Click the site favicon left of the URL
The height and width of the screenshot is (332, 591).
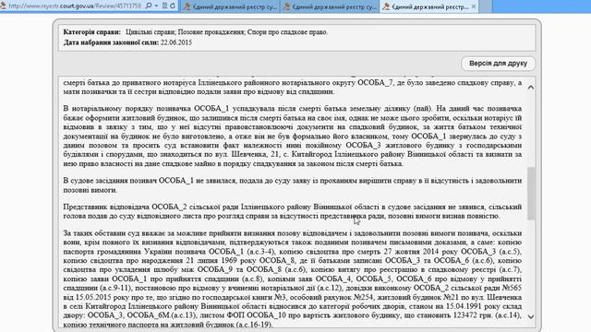pyautogui.click(x=4, y=6)
